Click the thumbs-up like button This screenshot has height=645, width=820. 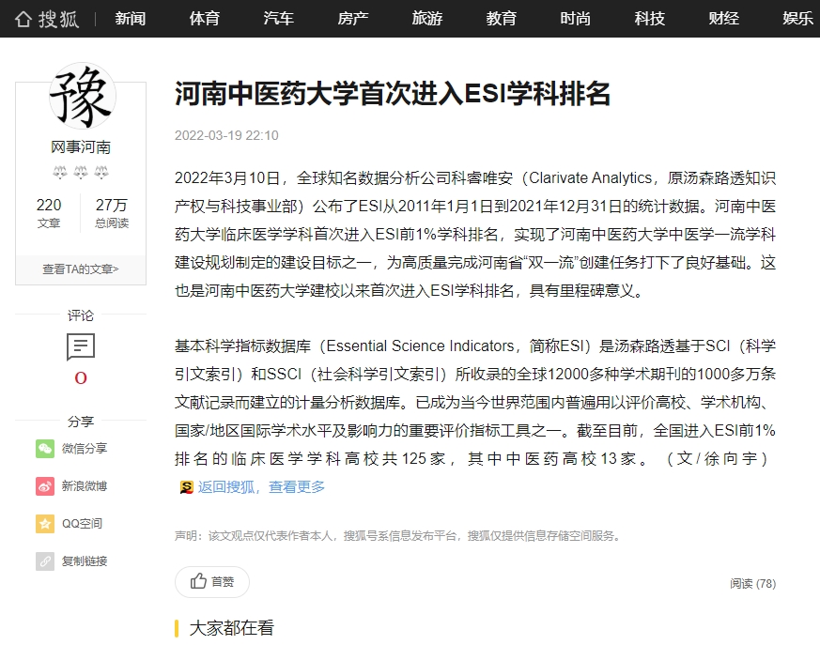tap(212, 582)
